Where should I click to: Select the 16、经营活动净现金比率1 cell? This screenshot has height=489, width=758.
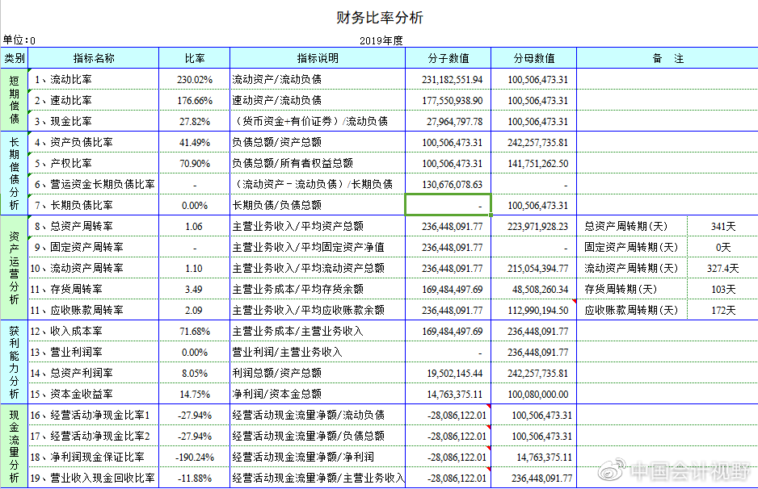coord(93,415)
